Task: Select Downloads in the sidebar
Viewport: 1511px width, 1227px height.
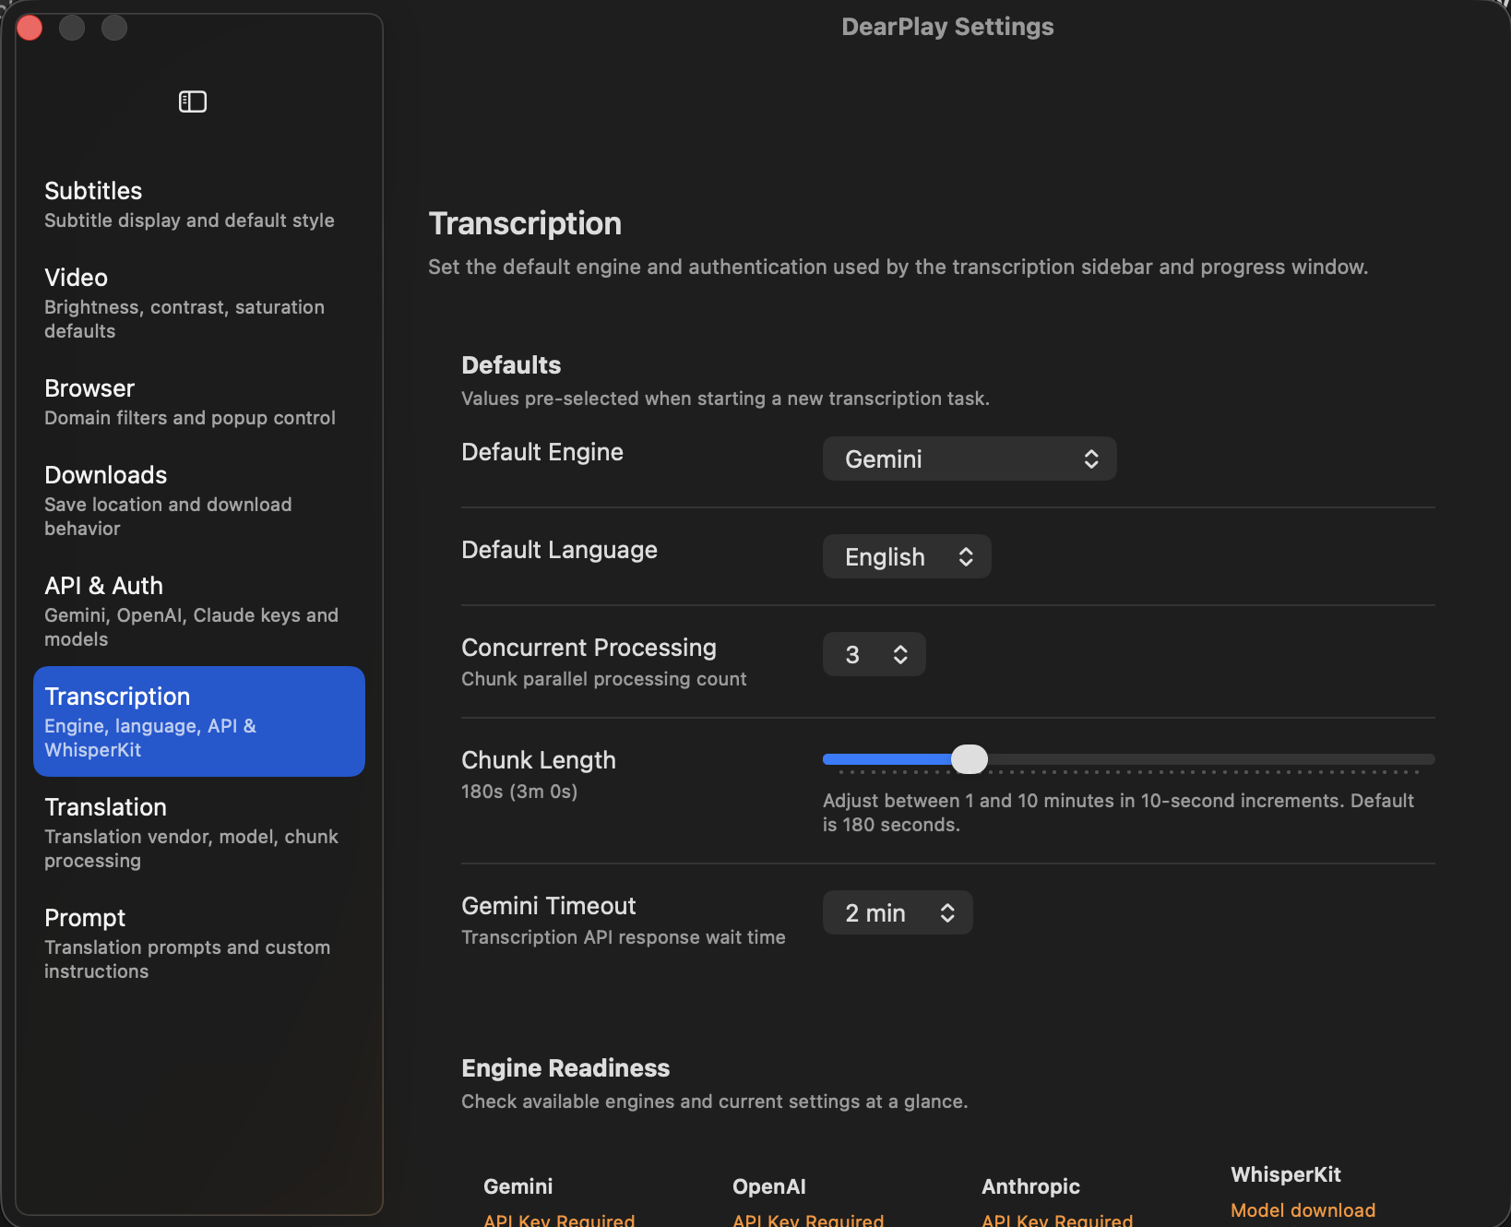Action: (x=199, y=501)
